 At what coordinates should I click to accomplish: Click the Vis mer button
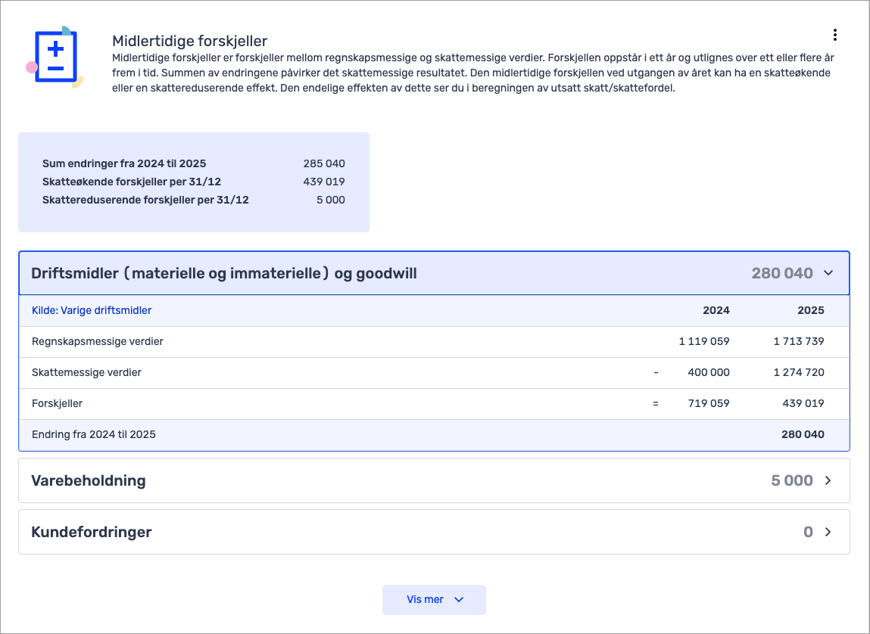(434, 599)
